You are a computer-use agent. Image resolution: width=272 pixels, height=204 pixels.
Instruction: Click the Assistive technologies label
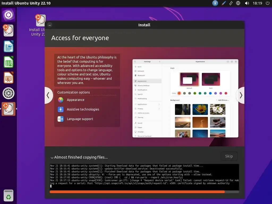click(83, 109)
